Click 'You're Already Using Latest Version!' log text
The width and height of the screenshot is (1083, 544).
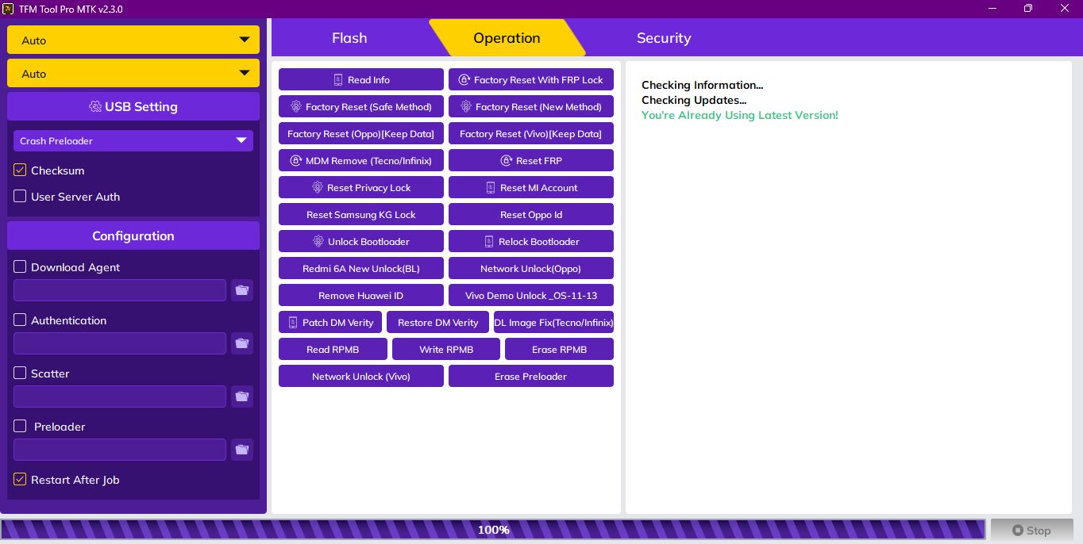click(x=740, y=116)
